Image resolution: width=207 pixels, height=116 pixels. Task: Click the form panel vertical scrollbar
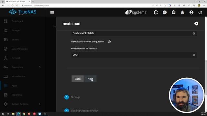point(206,78)
